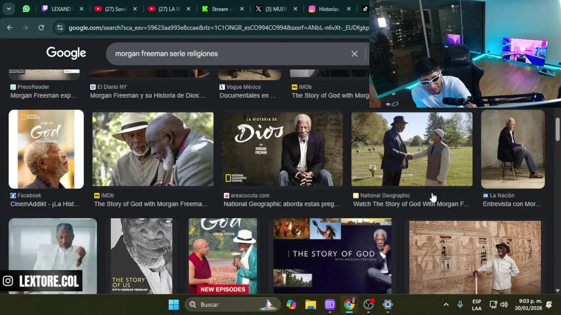The image size is (561, 315).
Task: Click the Facebook source icon under the poster
Action: pyautogui.click(x=13, y=196)
